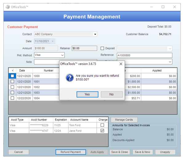Click the Unapply button
This screenshot has width=185, height=162.
tap(165, 152)
